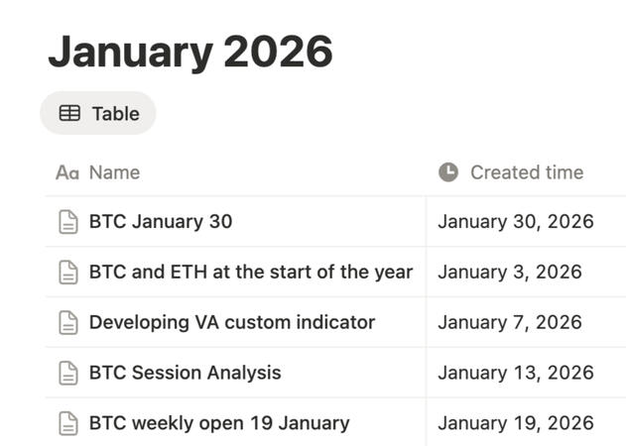Open BTC and ETH at the start of the year

click(250, 273)
